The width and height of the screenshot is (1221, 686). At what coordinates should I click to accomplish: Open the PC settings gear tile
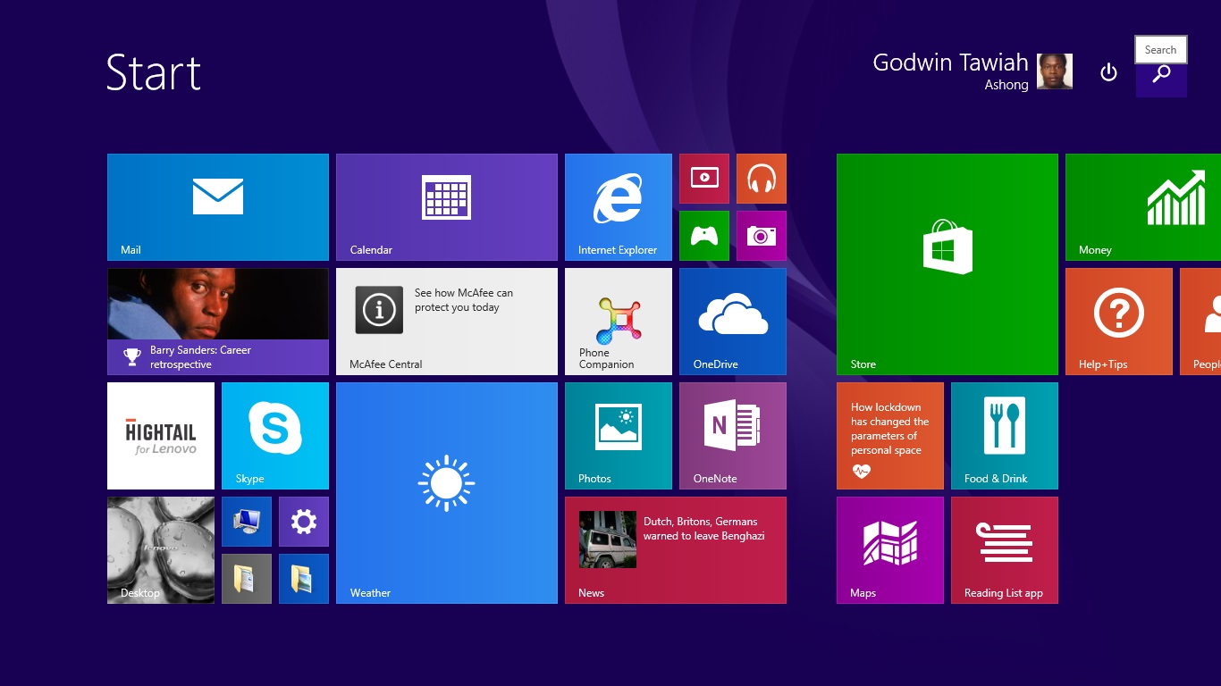[x=304, y=522]
